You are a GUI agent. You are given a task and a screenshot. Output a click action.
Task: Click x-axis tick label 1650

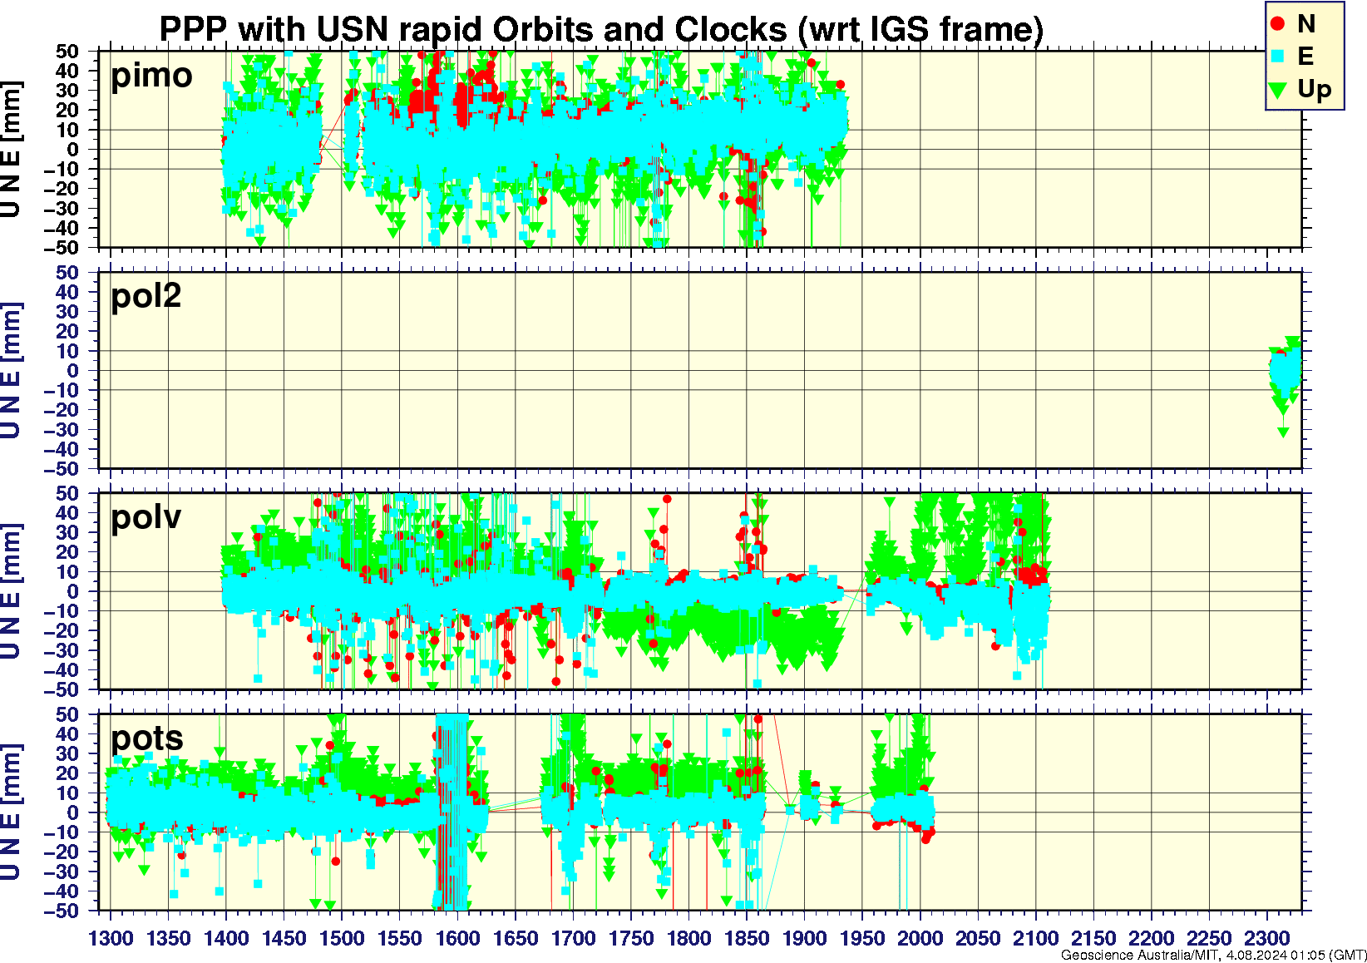516,938
